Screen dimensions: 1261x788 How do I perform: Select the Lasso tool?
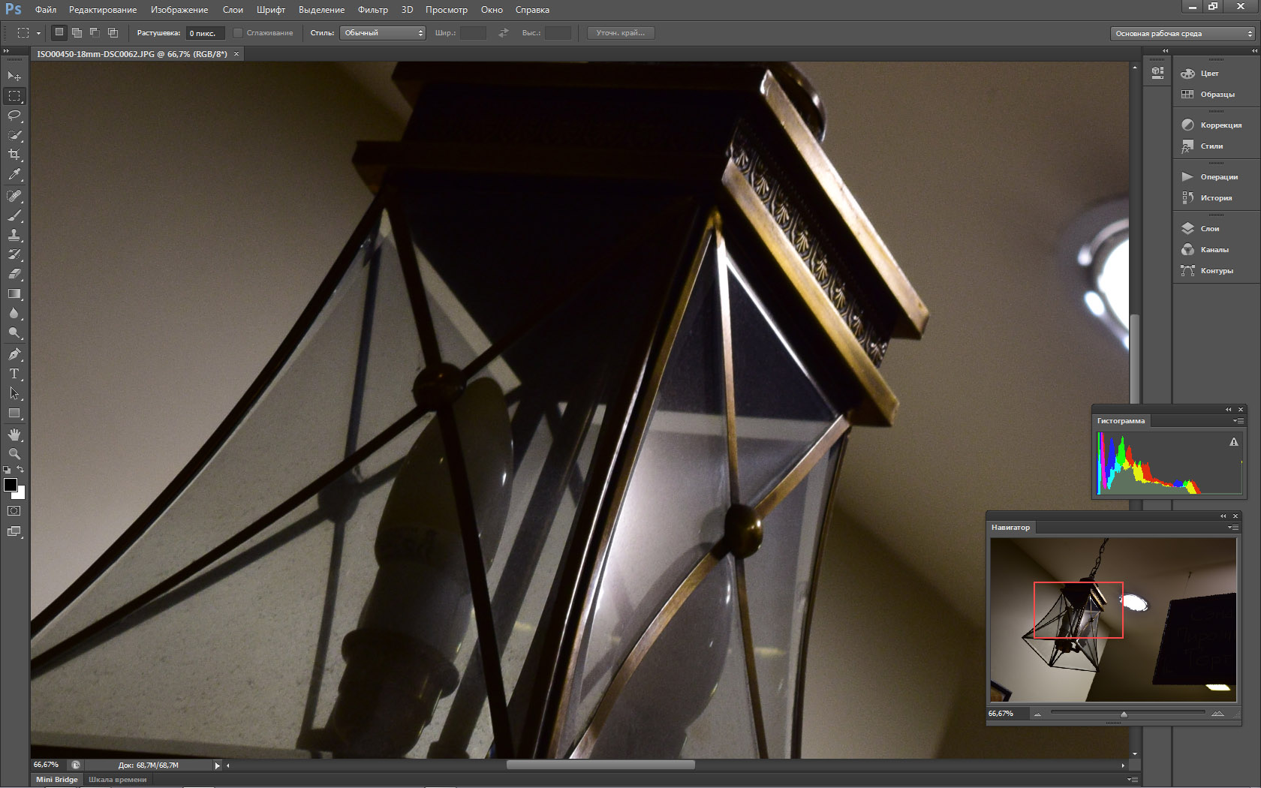click(14, 116)
